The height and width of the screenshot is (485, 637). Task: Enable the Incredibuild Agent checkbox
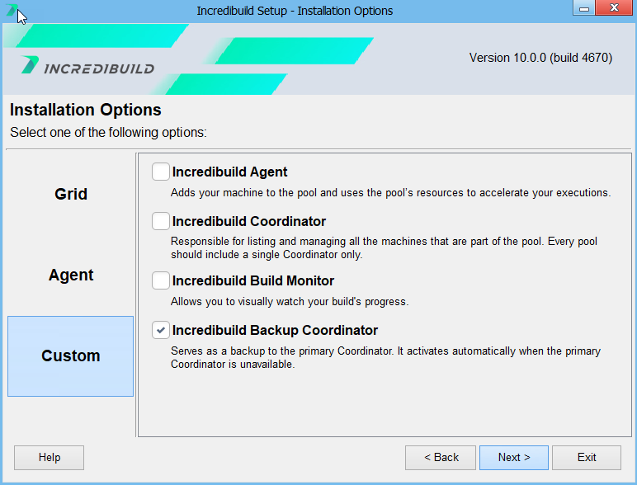click(x=161, y=172)
